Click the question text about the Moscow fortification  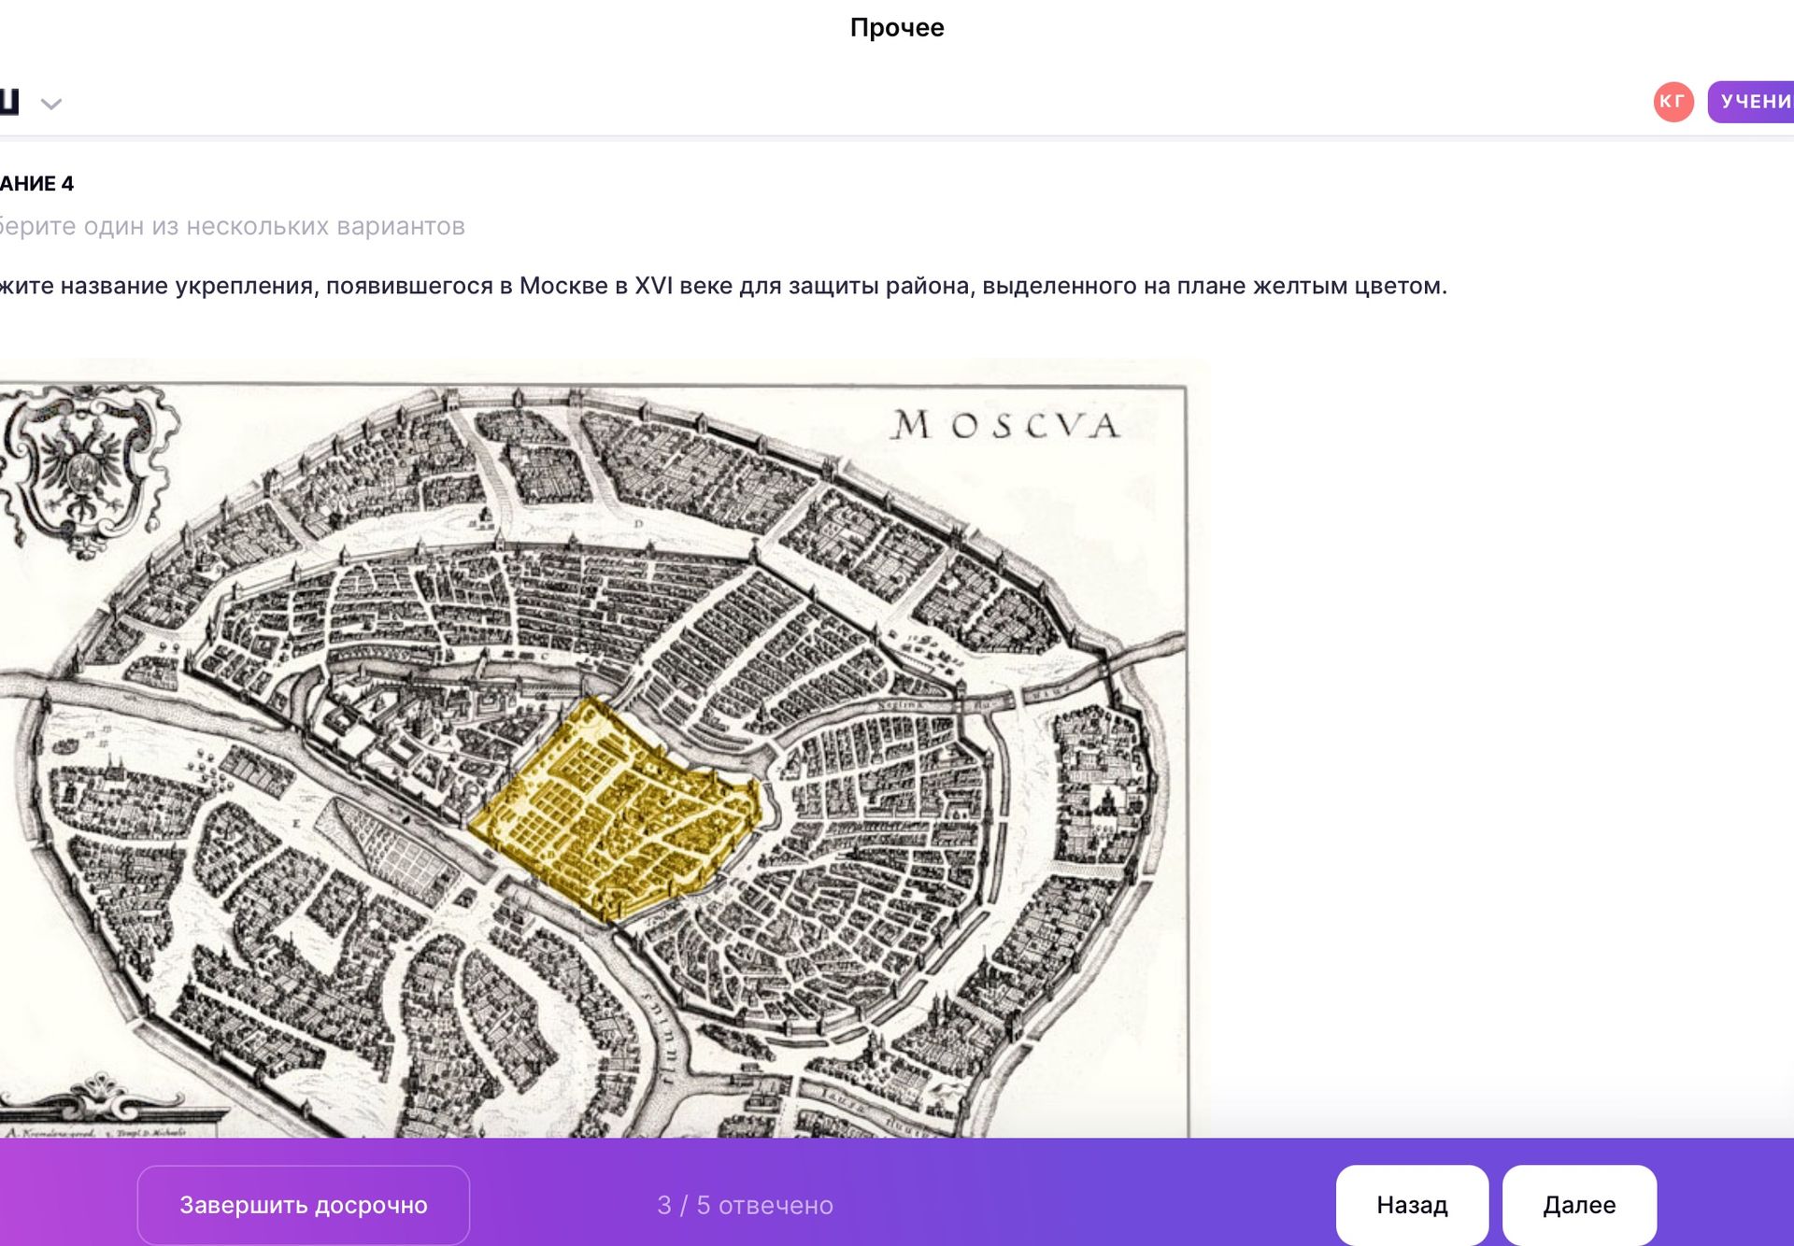(723, 286)
